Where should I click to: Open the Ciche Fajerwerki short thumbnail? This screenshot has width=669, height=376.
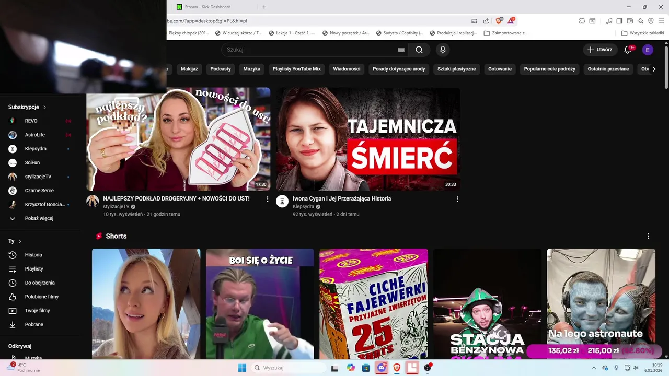[x=374, y=303]
